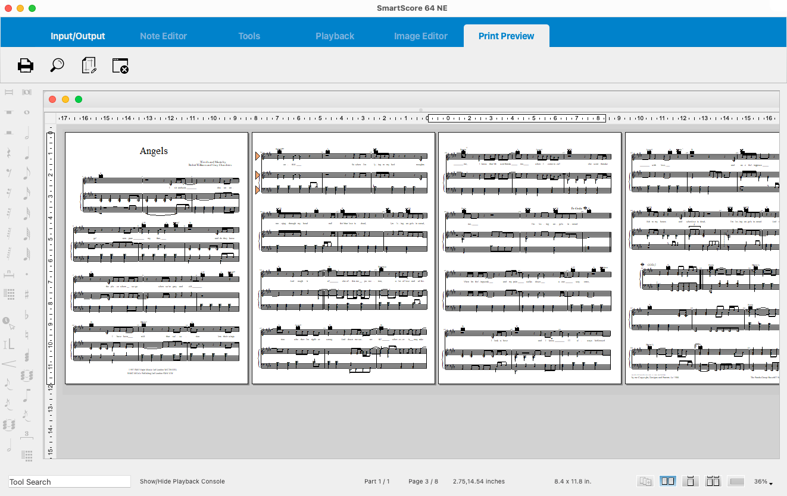Click the horizontal ruler page extent box
Image resolution: width=787 pixels, height=496 pixels.
point(516,118)
